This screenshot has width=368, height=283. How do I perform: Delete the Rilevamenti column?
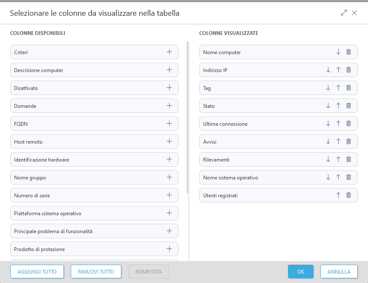(x=348, y=159)
